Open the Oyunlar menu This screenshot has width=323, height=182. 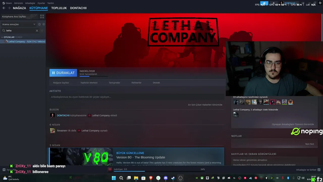click(41, 3)
